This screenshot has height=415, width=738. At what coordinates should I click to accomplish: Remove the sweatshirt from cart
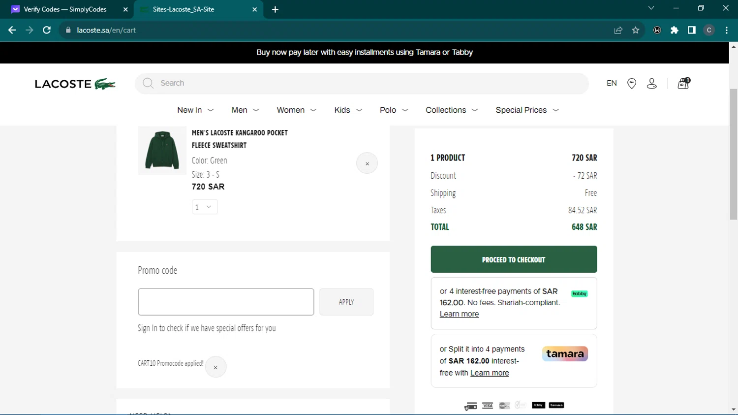(367, 163)
